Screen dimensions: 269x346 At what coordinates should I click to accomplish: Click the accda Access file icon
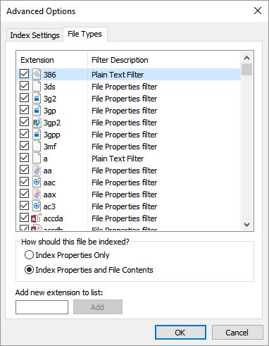coord(37,218)
